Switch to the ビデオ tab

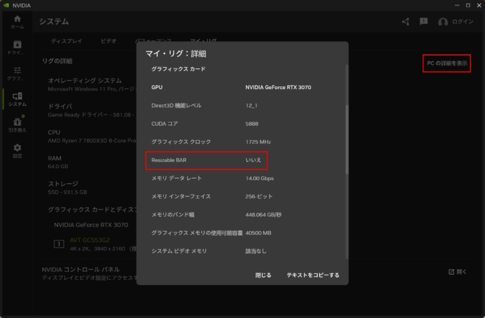(x=108, y=42)
